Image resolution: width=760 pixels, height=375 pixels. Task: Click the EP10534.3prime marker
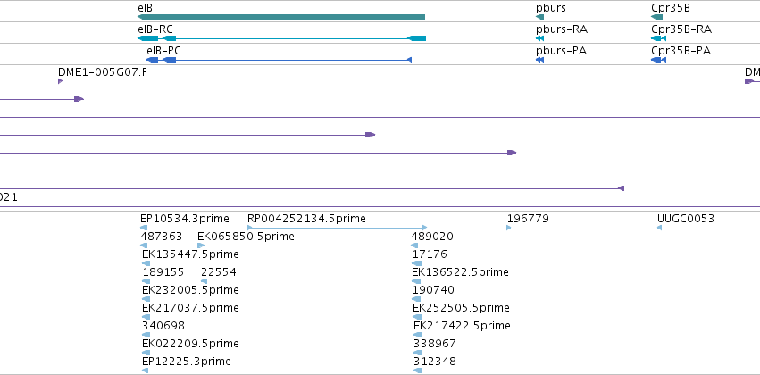144,228
